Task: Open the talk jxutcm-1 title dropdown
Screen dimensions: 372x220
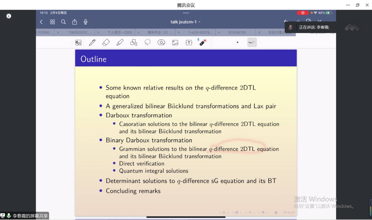Action: click(186, 22)
